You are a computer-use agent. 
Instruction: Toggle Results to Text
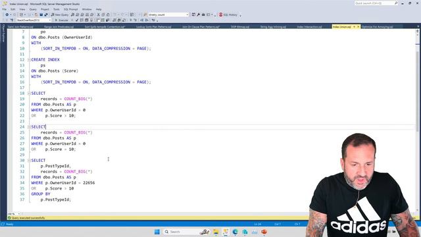114,20
